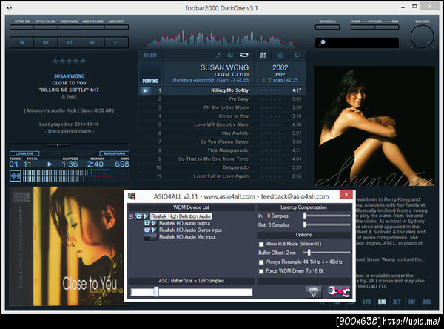This screenshot has width=444, height=329.
Task: Switch to the INF tab
Action: pos(412,302)
